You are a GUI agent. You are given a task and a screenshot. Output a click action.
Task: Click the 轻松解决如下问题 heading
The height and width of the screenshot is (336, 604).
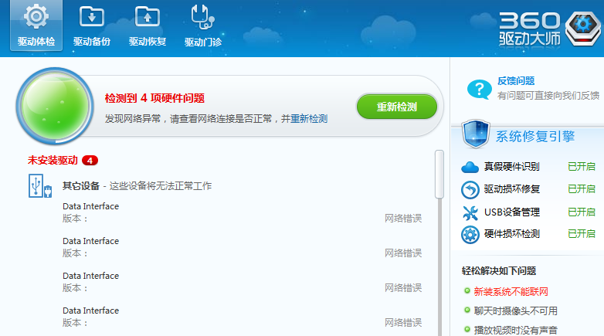coord(499,271)
